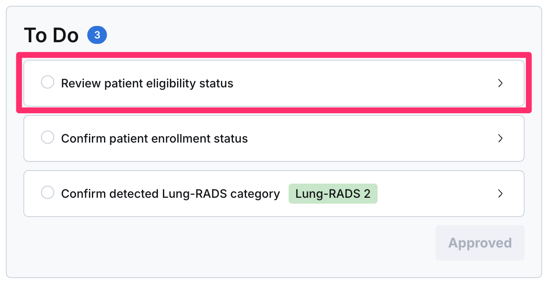Click empty space right of Lung-RADS 2 tag

[x=434, y=194]
